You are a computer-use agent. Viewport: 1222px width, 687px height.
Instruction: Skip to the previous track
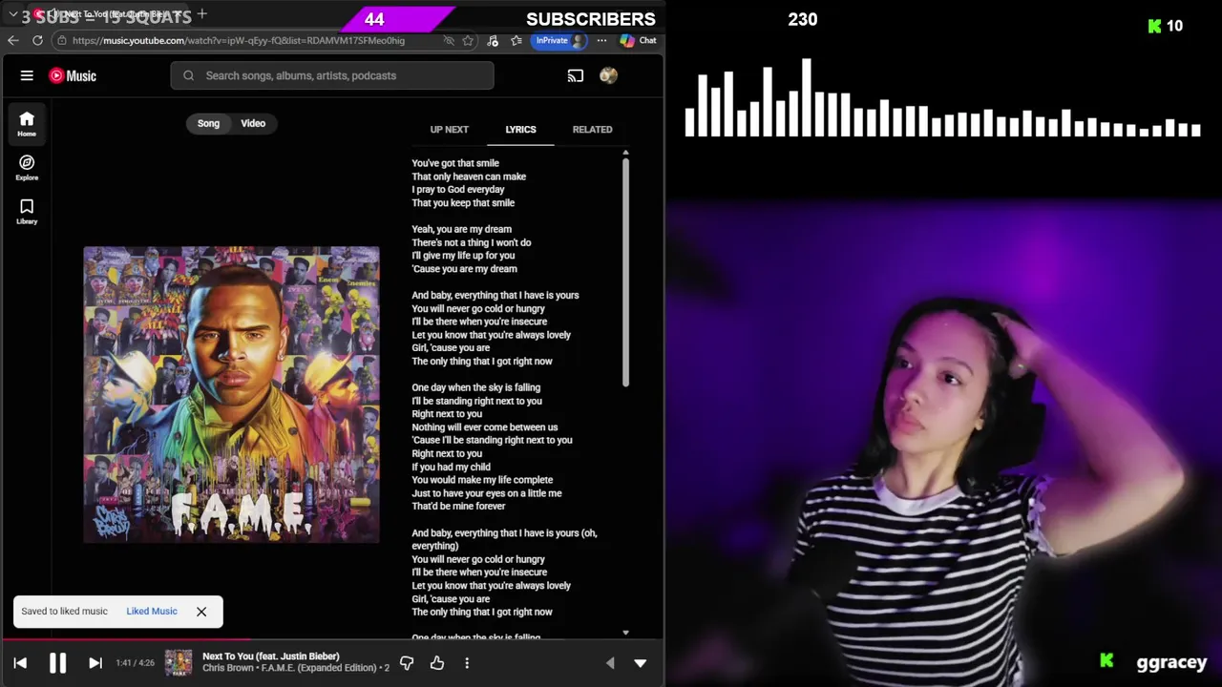click(20, 663)
